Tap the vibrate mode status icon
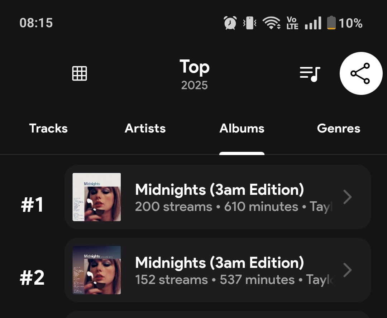Screen dimensions: 387x318 point(250,23)
